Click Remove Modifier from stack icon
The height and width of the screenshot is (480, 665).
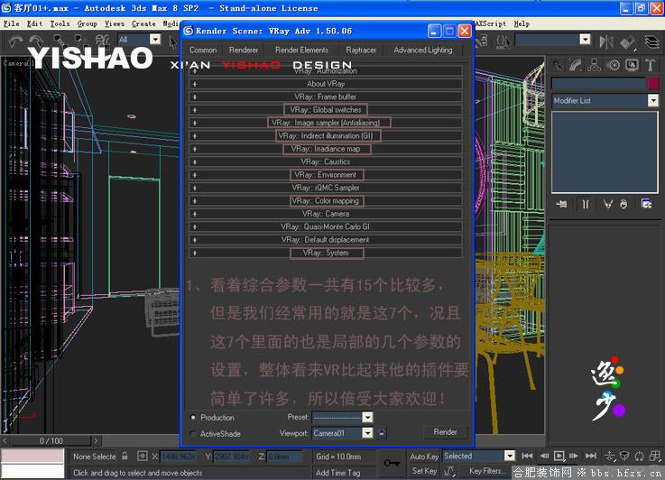point(623,205)
